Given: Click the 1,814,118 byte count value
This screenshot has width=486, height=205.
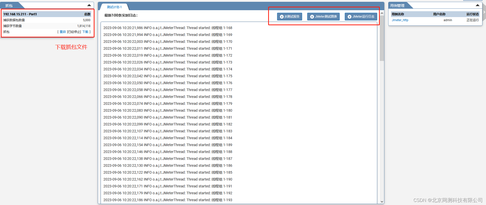Looking at the screenshot, I should point(84,26).
